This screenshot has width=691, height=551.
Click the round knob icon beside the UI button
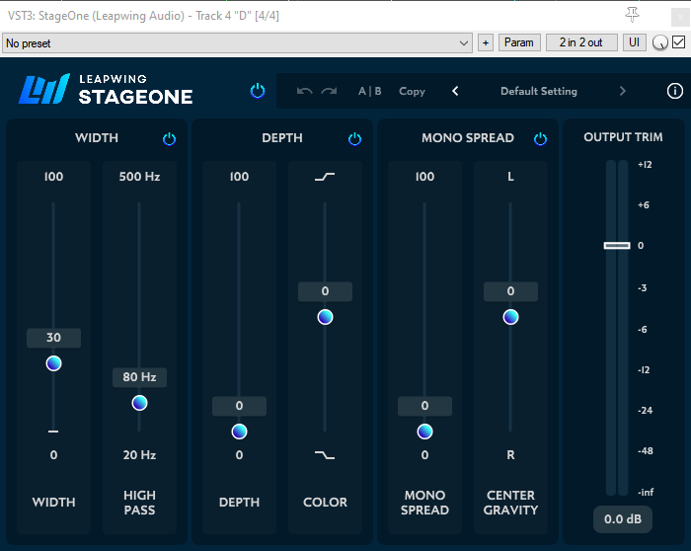point(659,42)
